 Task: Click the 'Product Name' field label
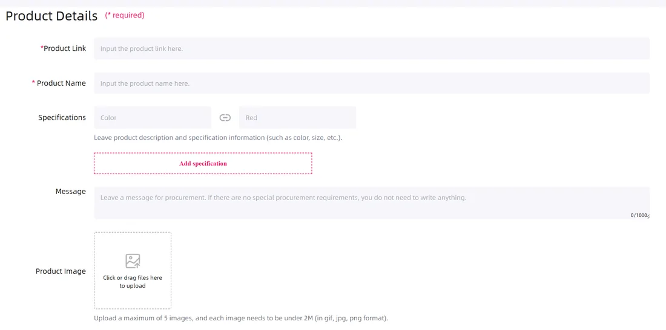[59, 83]
